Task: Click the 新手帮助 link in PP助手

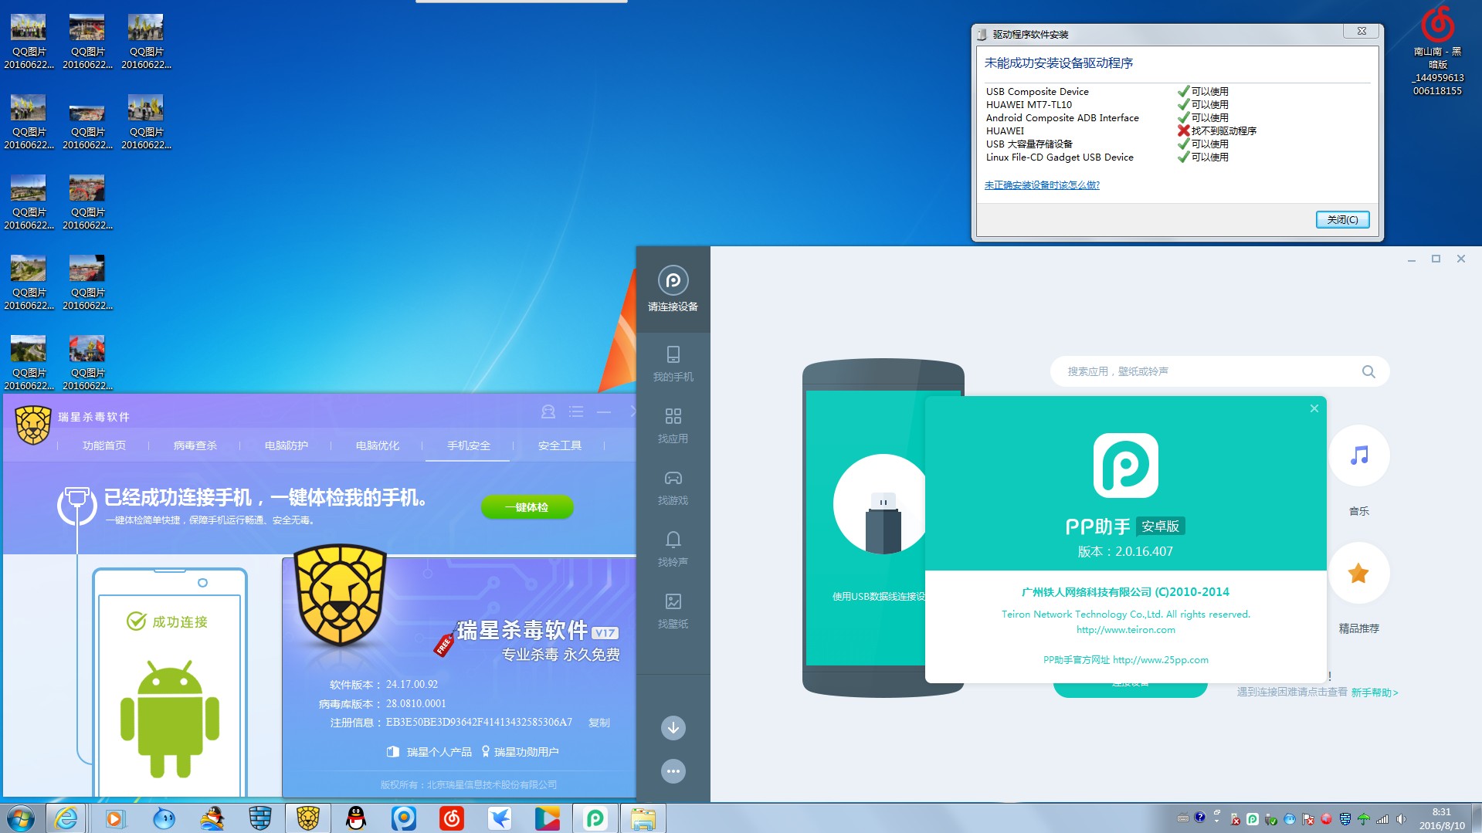Action: click(1375, 692)
